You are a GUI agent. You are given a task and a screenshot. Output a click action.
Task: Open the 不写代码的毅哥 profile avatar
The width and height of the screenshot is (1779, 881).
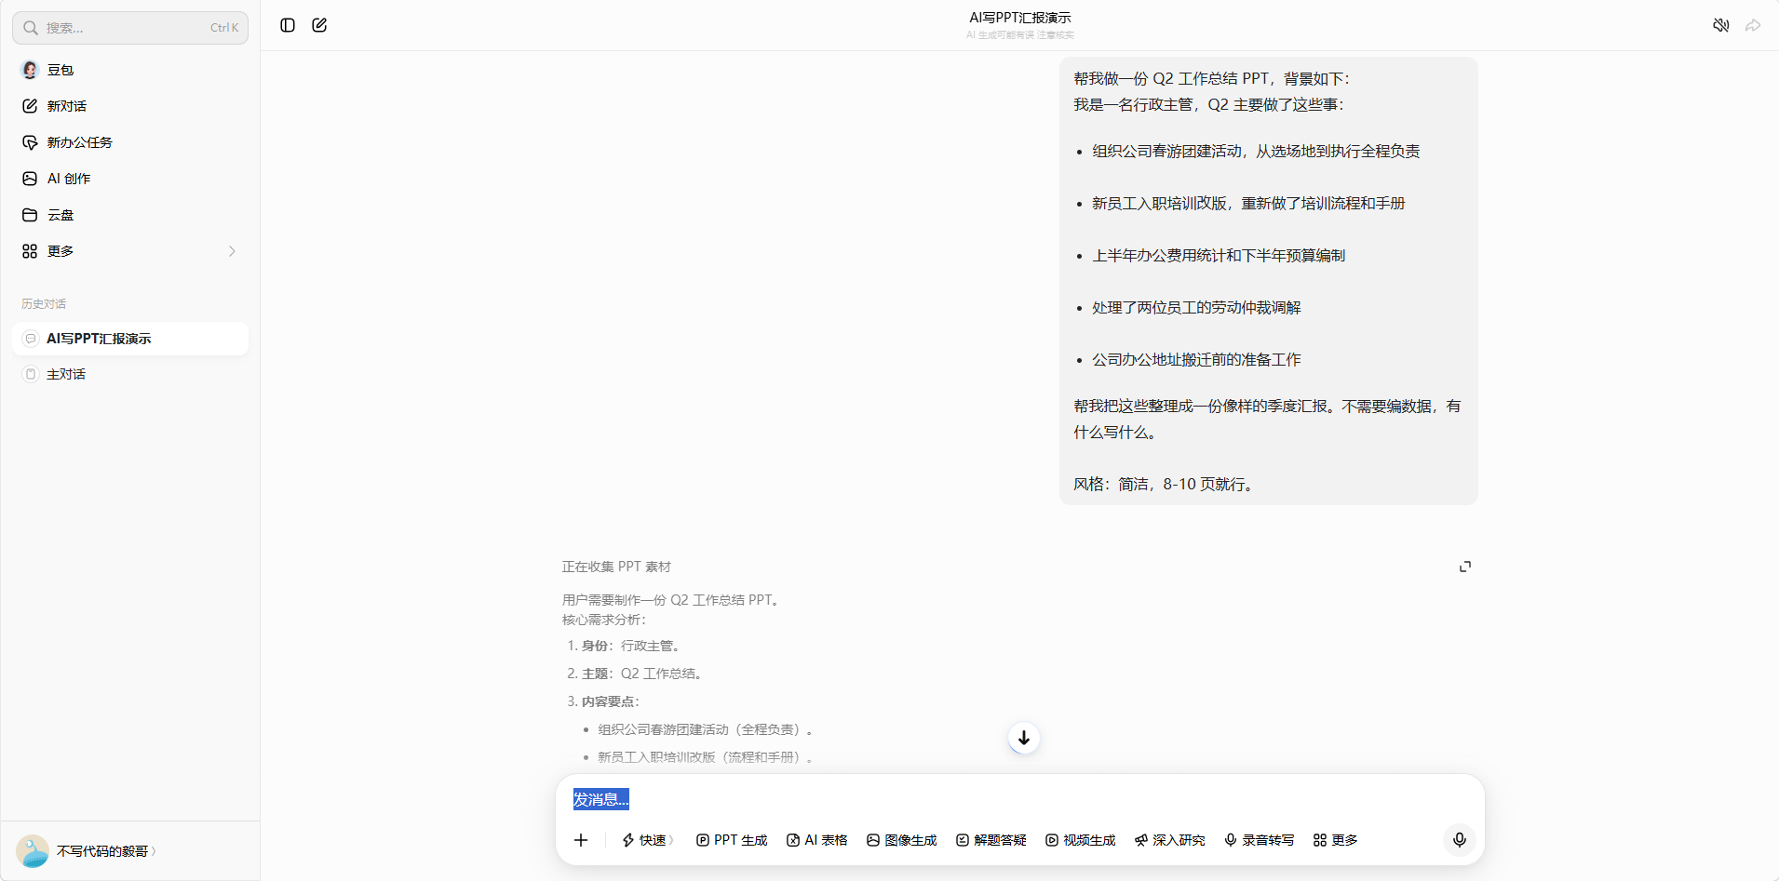point(33,851)
